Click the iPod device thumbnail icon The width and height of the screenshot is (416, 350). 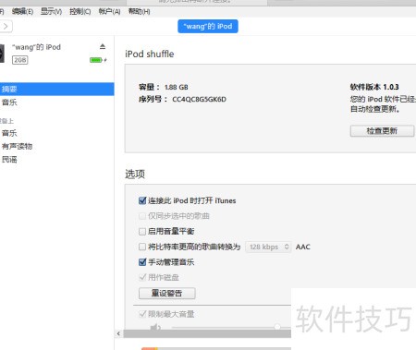click(2, 54)
